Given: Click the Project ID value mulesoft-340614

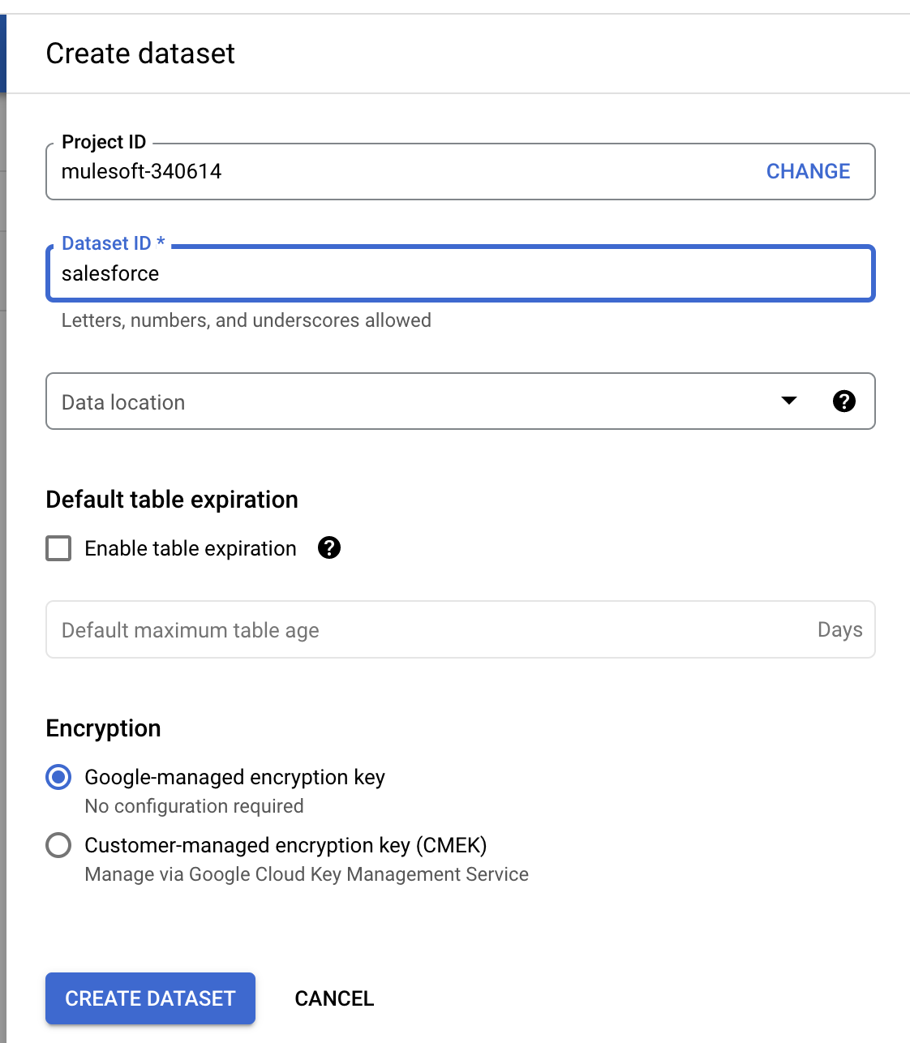Looking at the screenshot, I should pos(142,171).
